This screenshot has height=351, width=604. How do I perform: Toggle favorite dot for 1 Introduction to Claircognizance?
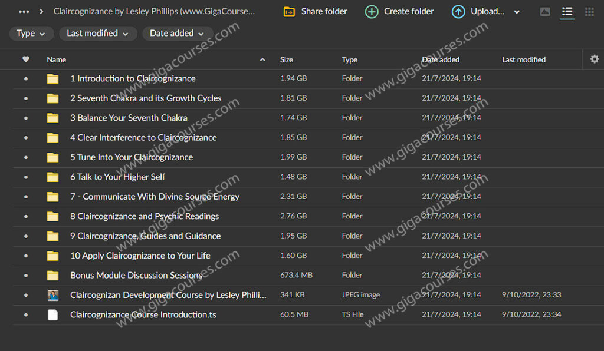[25, 79]
